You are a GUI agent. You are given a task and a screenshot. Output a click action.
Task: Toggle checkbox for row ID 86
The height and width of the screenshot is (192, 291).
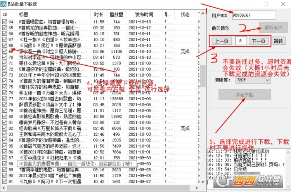pos(5,152)
